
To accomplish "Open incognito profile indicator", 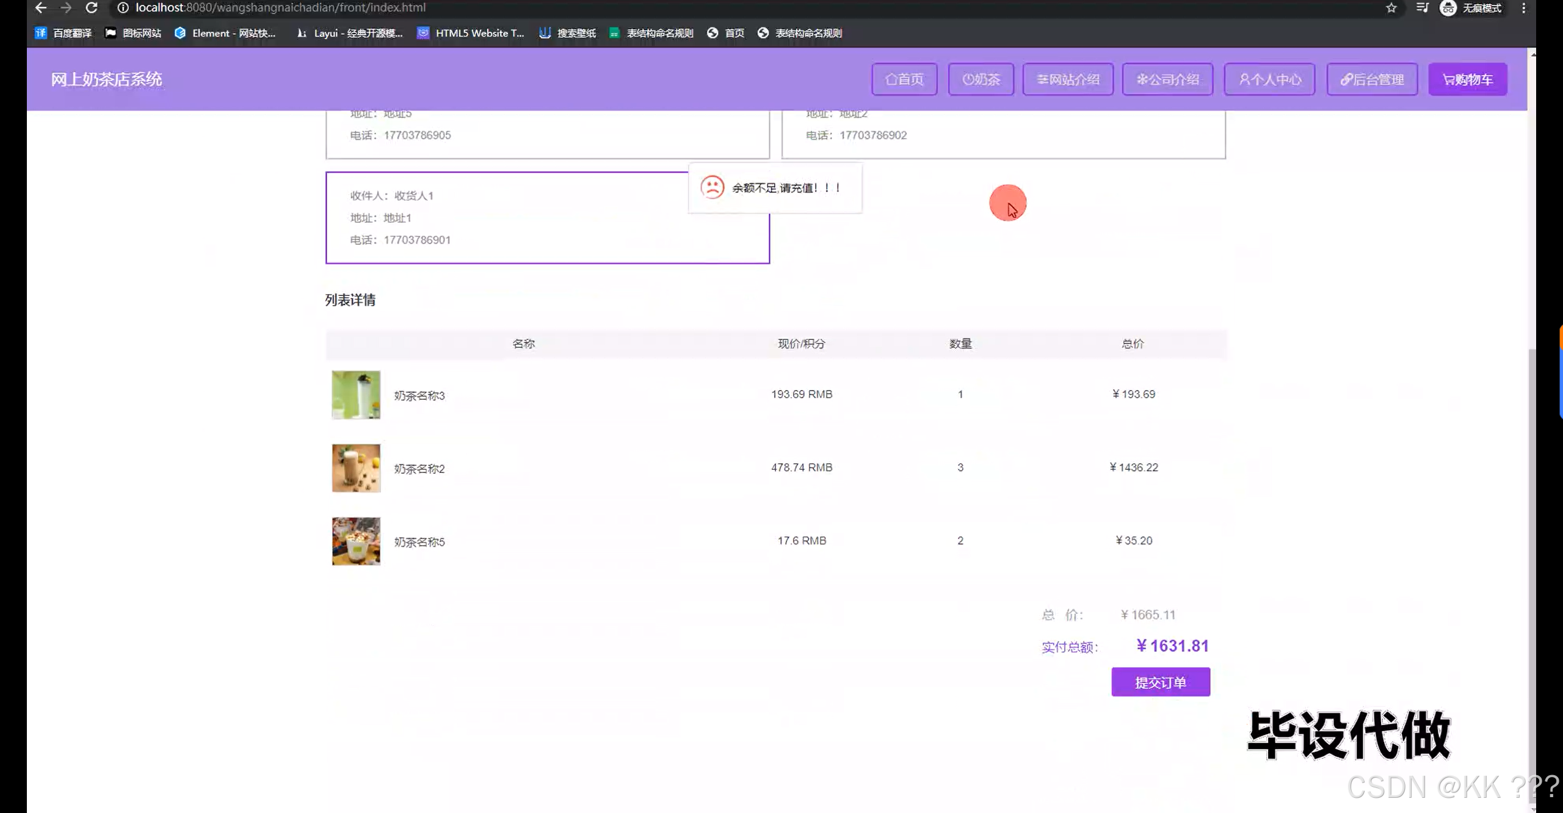I will pyautogui.click(x=1470, y=8).
